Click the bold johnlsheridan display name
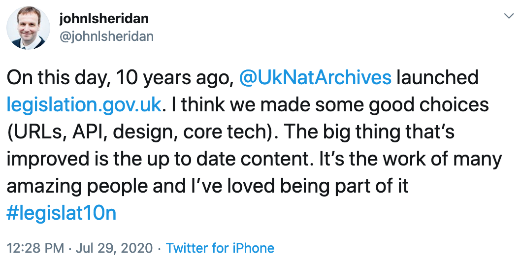This screenshot has height=265, width=521. 103,19
